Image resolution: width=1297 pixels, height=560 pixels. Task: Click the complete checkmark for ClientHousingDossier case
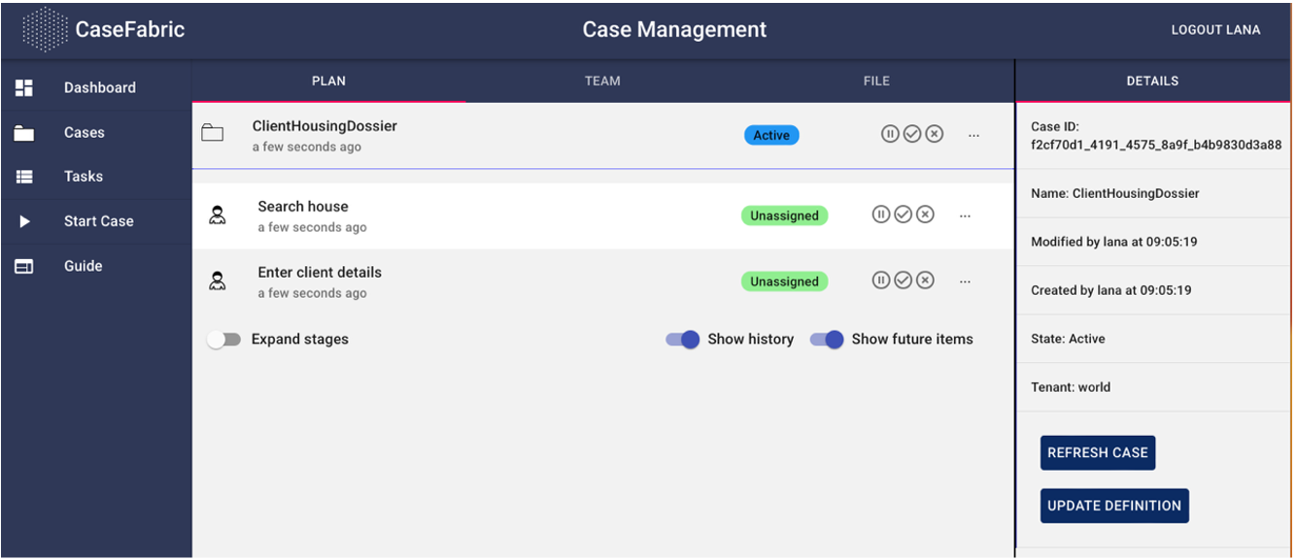tap(911, 135)
